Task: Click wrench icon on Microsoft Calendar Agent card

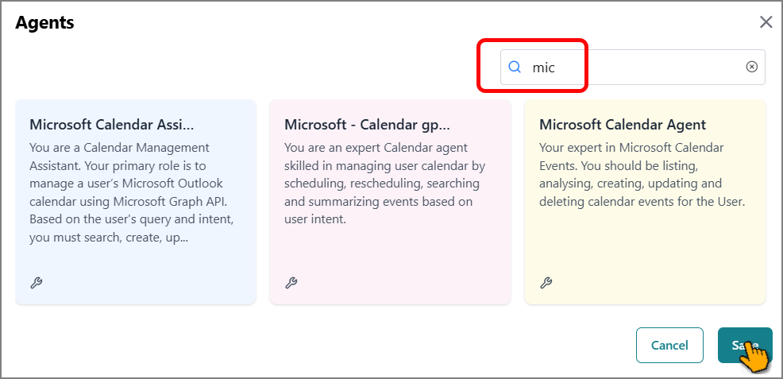Action: pyautogui.click(x=546, y=283)
